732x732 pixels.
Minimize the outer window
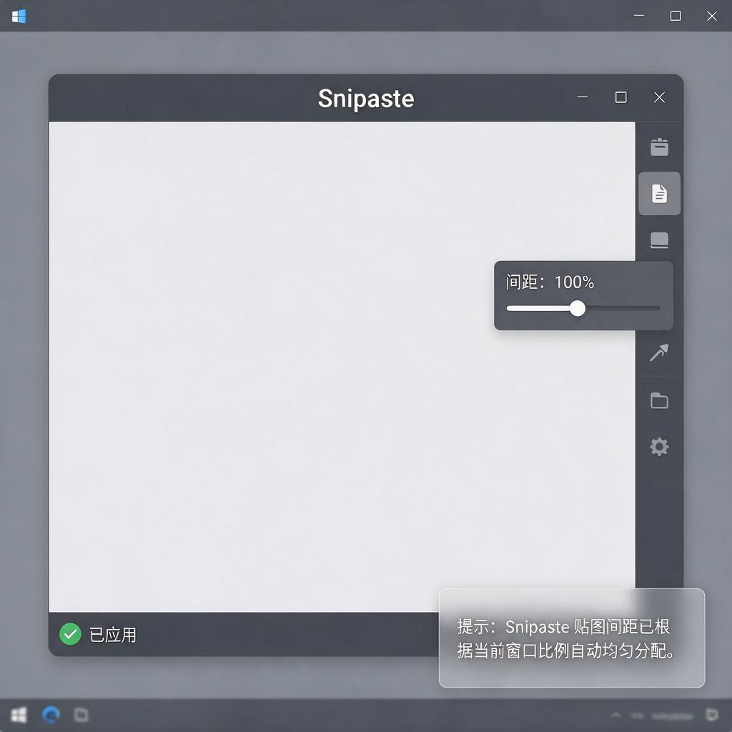[x=638, y=16]
